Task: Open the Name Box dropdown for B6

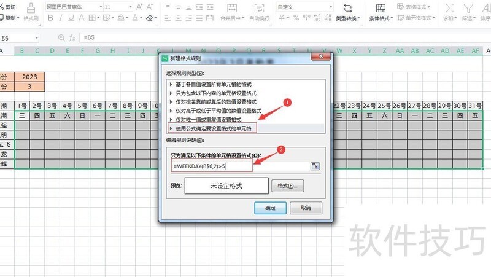Action: tap(37, 38)
